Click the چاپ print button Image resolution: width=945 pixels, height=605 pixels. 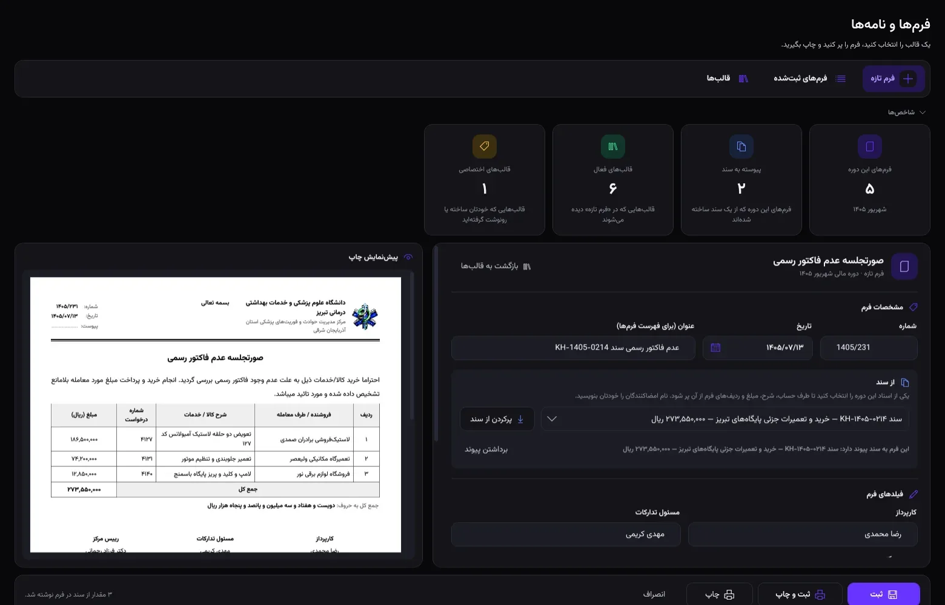[x=720, y=594]
